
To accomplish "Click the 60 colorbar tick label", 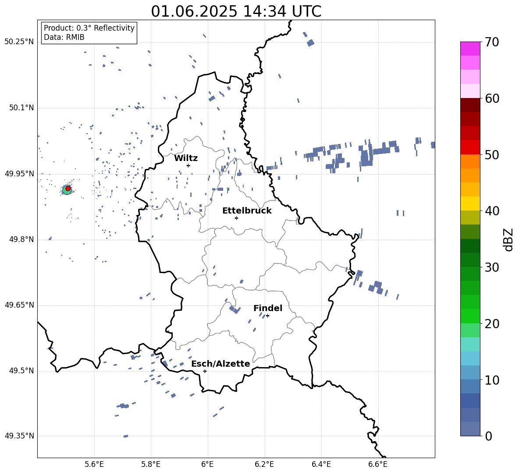I will (492, 98).
